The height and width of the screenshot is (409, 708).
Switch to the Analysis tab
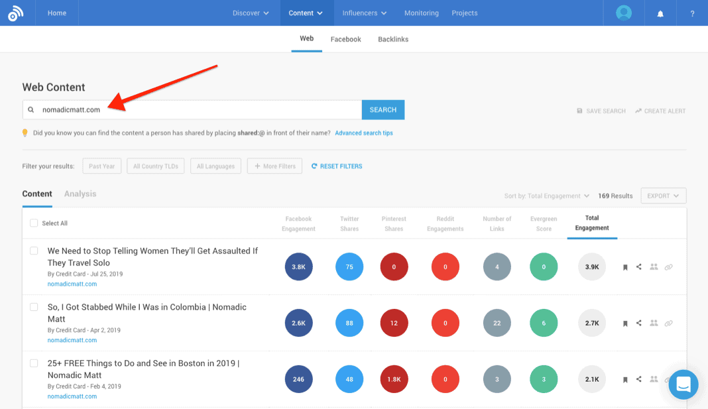[x=80, y=194]
